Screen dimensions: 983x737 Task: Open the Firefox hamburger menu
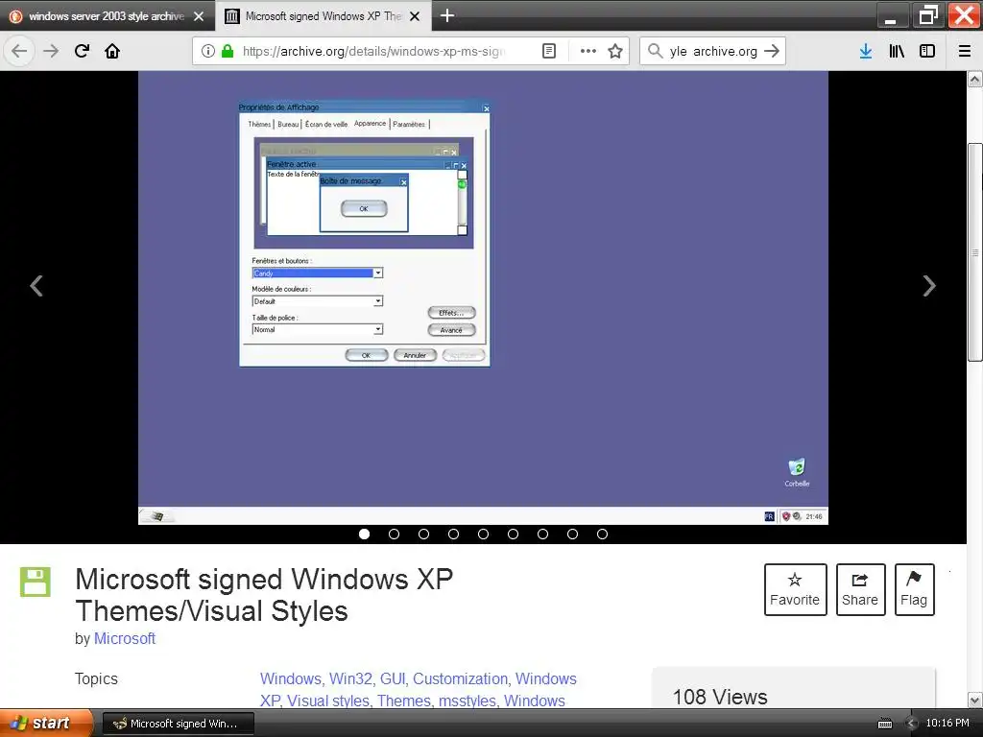[965, 51]
